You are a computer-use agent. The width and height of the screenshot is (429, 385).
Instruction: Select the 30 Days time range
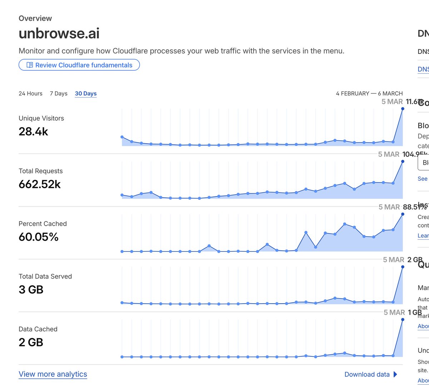pyautogui.click(x=86, y=94)
